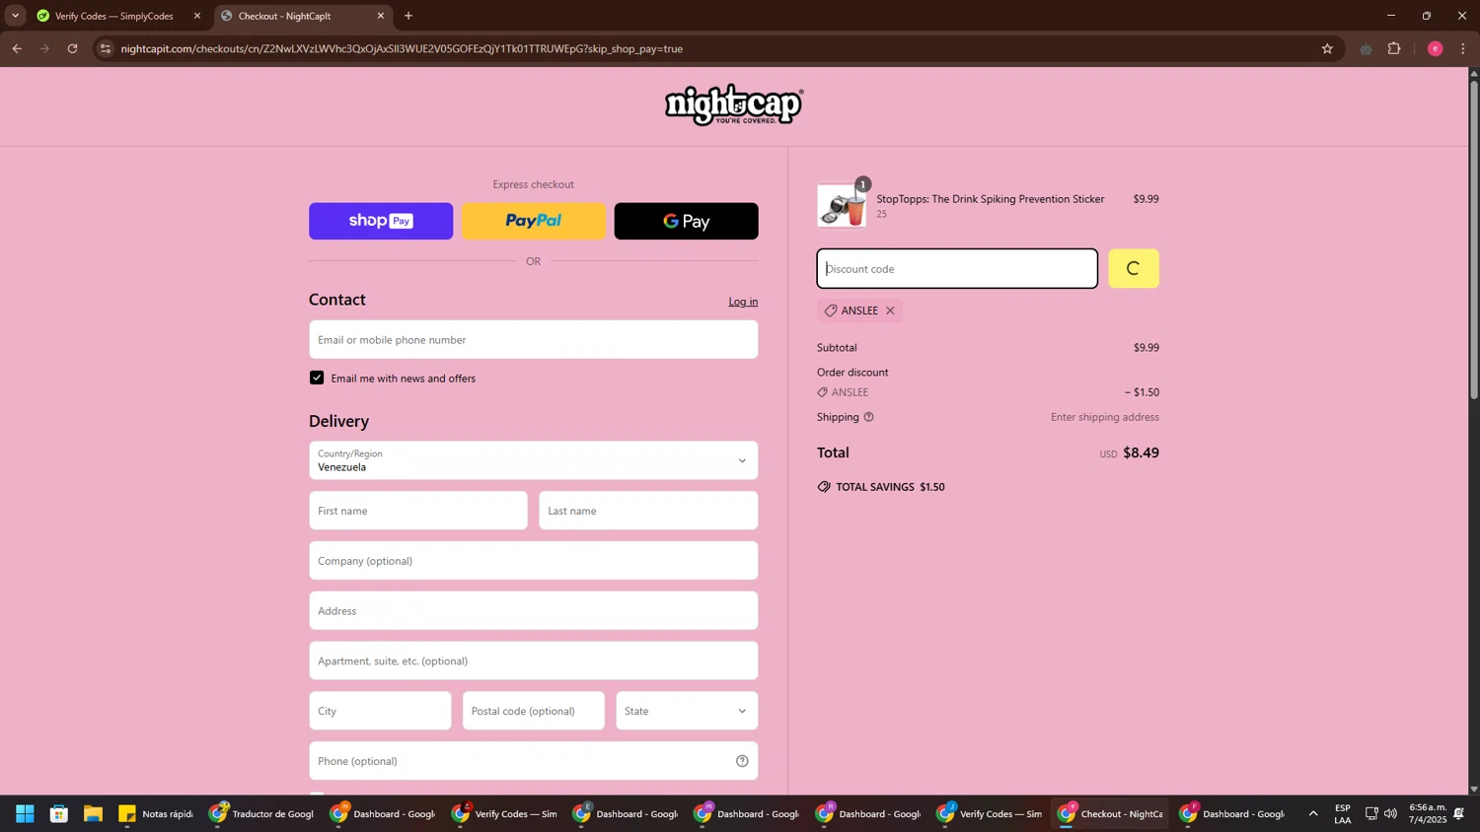The image size is (1480, 832).
Task: Open the NightCap logo homepage link
Action: pos(734,104)
